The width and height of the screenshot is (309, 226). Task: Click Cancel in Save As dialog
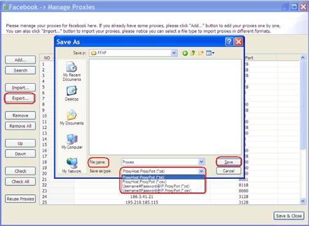point(229,171)
